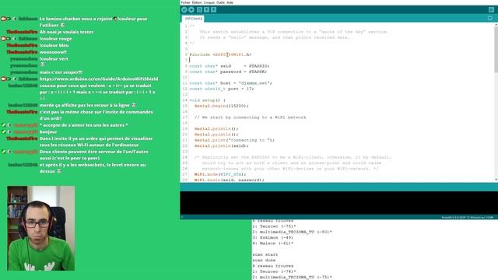Click the 'Maison (-61)' serial output line

(x=273, y=243)
